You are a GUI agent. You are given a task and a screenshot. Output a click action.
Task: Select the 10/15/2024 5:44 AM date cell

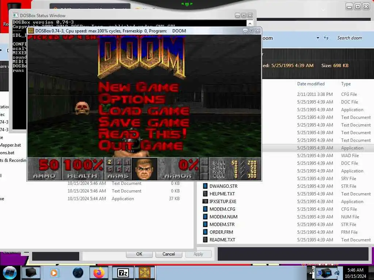(x=87, y=199)
